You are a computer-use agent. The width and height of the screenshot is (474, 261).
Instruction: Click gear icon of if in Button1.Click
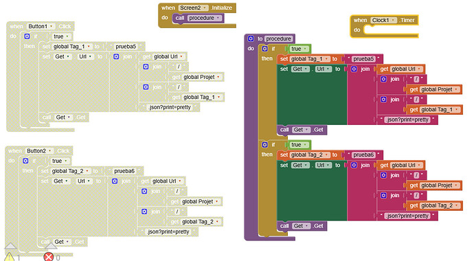(x=27, y=36)
